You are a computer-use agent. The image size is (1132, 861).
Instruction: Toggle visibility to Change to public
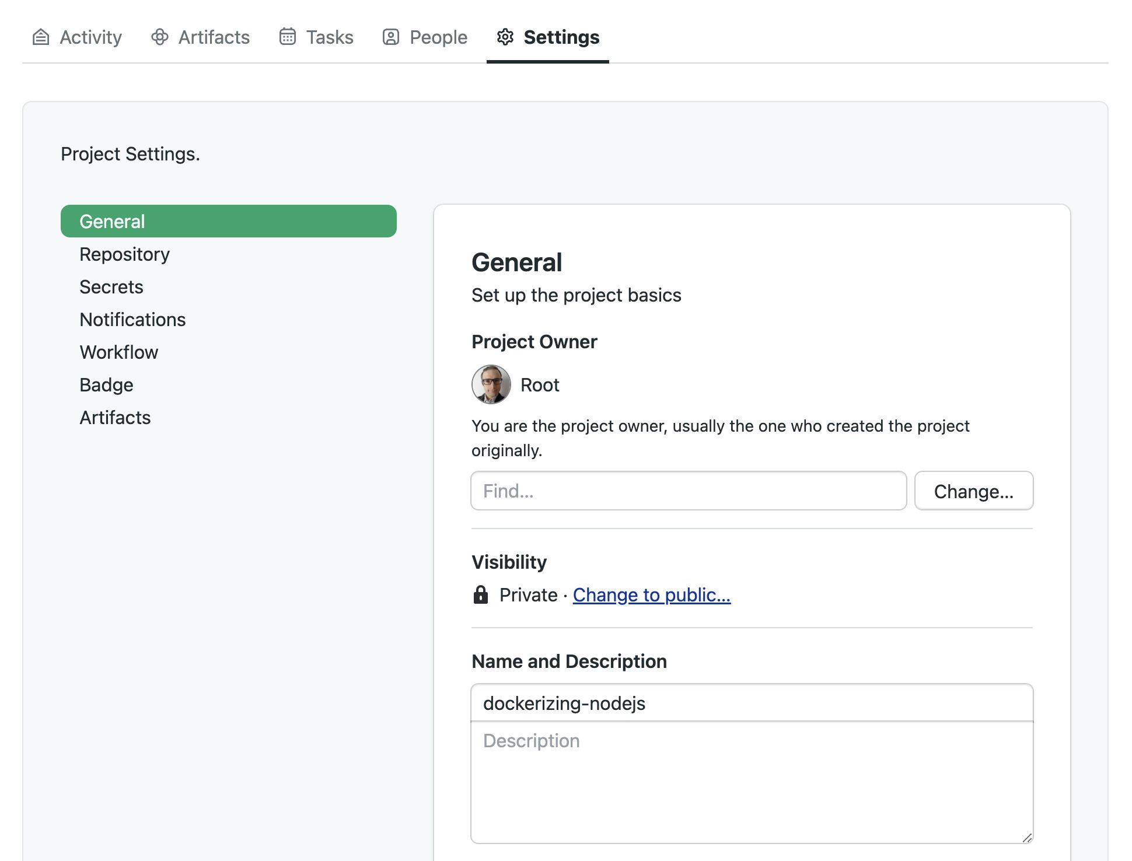point(652,594)
